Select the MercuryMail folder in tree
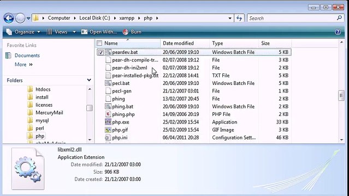 tap(49, 113)
